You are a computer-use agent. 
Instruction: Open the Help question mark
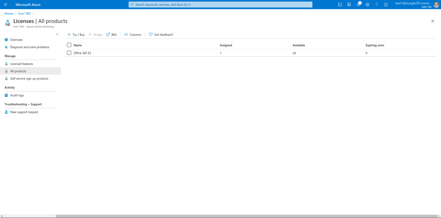(x=377, y=5)
